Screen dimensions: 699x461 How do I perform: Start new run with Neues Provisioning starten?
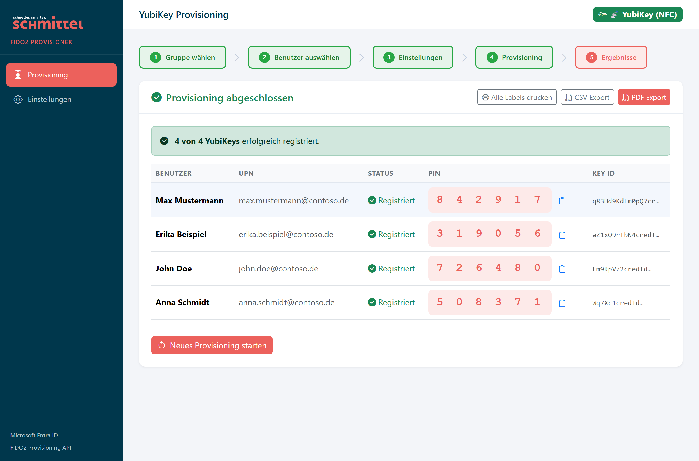point(212,345)
